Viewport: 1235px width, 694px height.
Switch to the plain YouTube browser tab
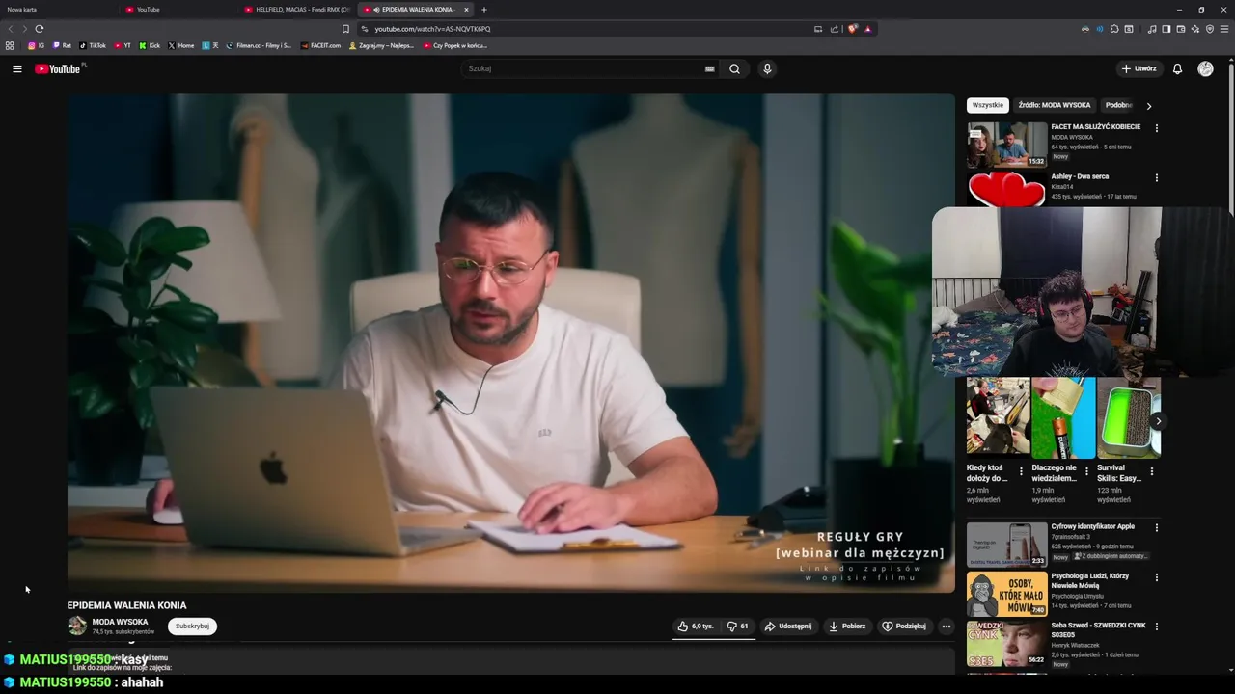click(178, 10)
